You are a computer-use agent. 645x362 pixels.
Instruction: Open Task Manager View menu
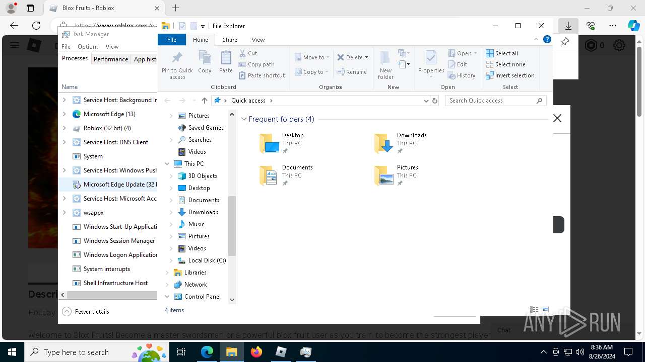pos(112,47)
